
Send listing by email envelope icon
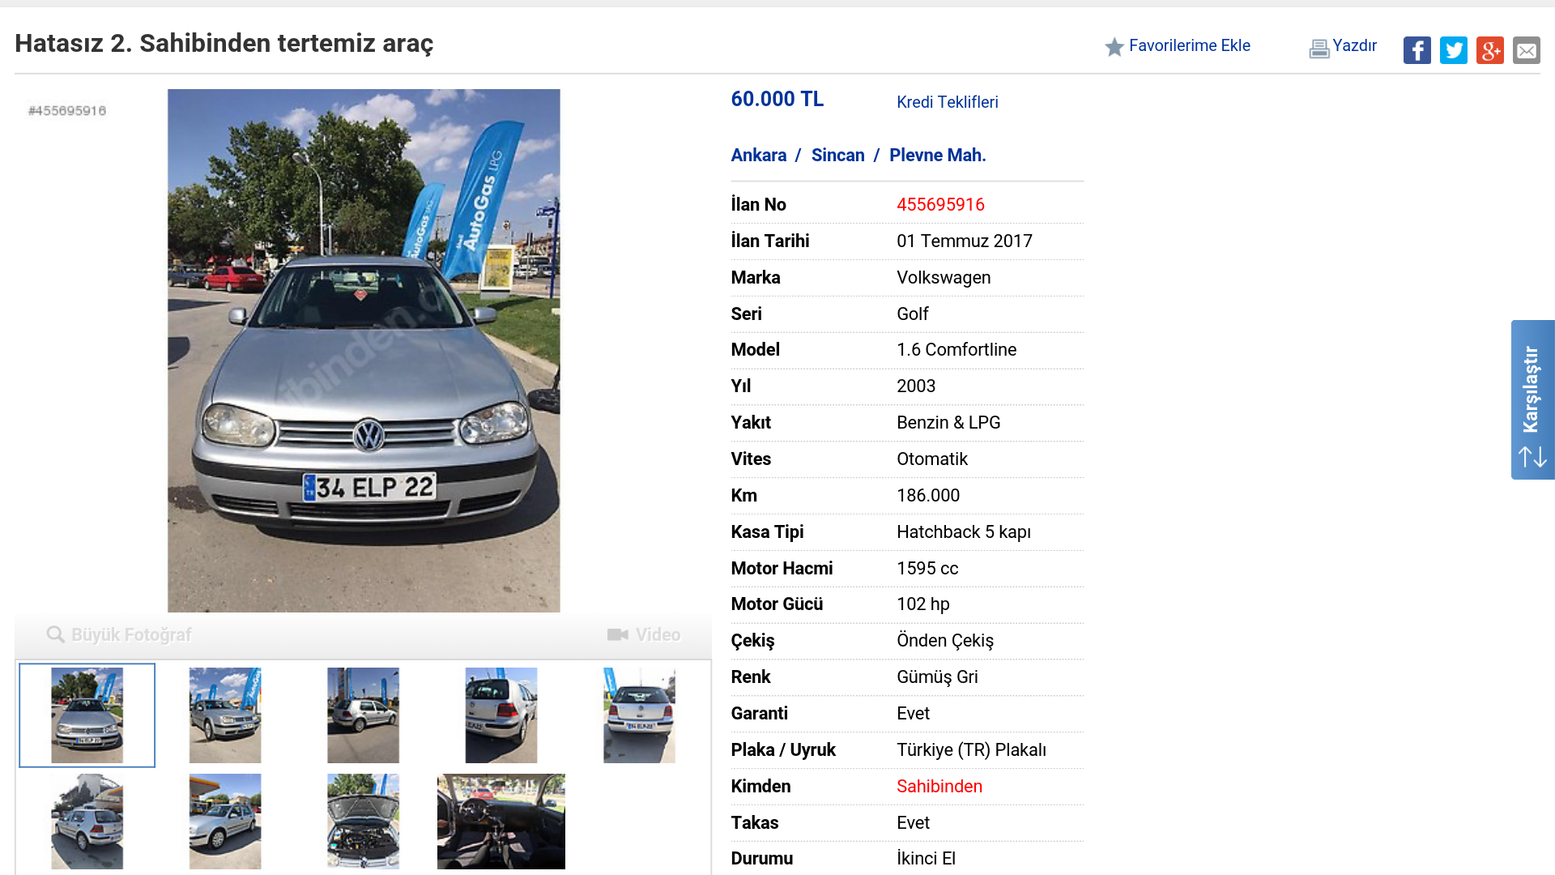click(x=1527, y=50)
